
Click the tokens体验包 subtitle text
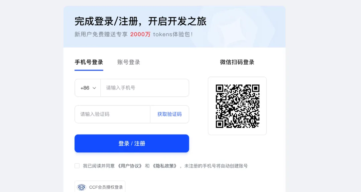(173, 34)
